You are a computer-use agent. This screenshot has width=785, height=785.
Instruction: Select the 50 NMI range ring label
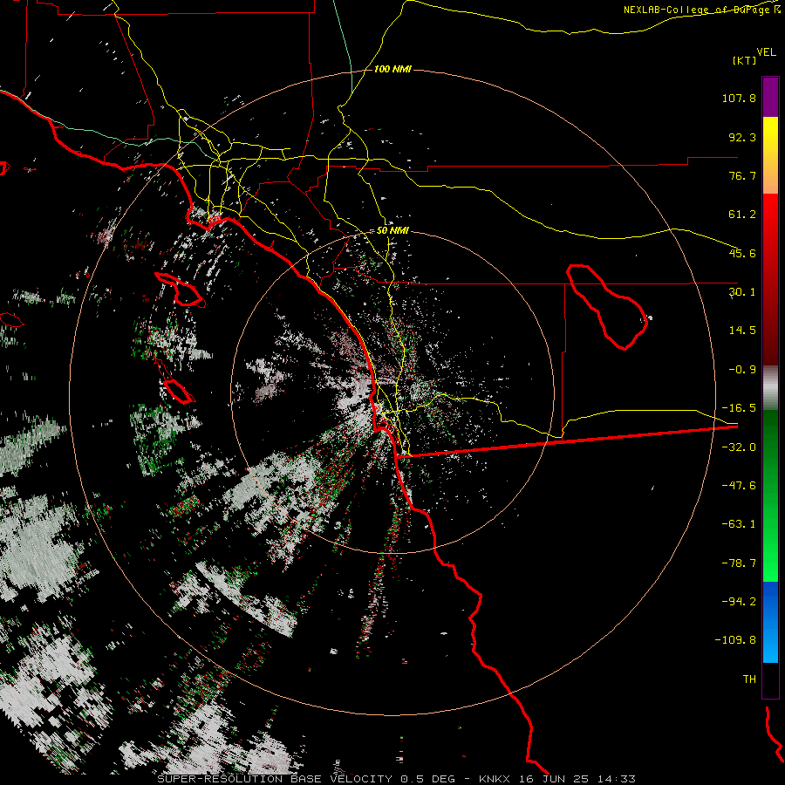tap(392, 231)
